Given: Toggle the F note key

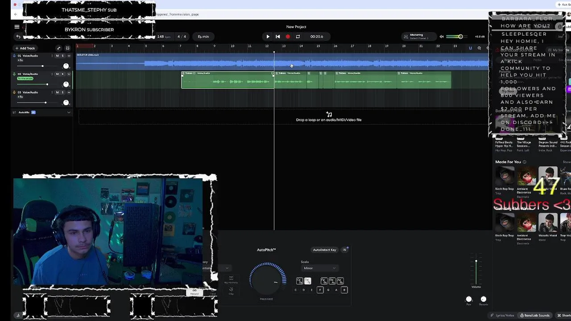Looking at the screenshot, I should pyautogui.click(x=320, y=290).
